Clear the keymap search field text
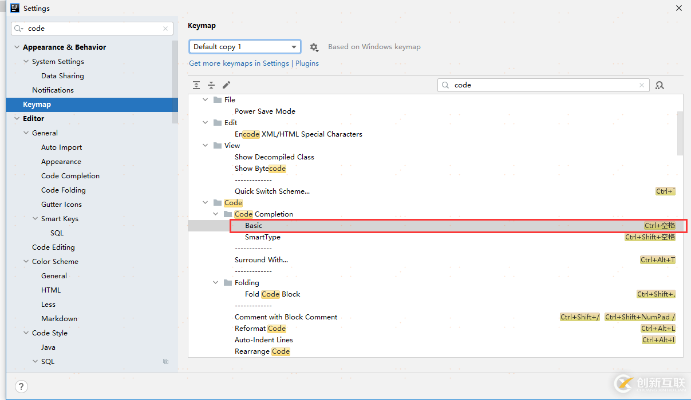The width and height of the screenshot is (691, 400). click(642, 85)
